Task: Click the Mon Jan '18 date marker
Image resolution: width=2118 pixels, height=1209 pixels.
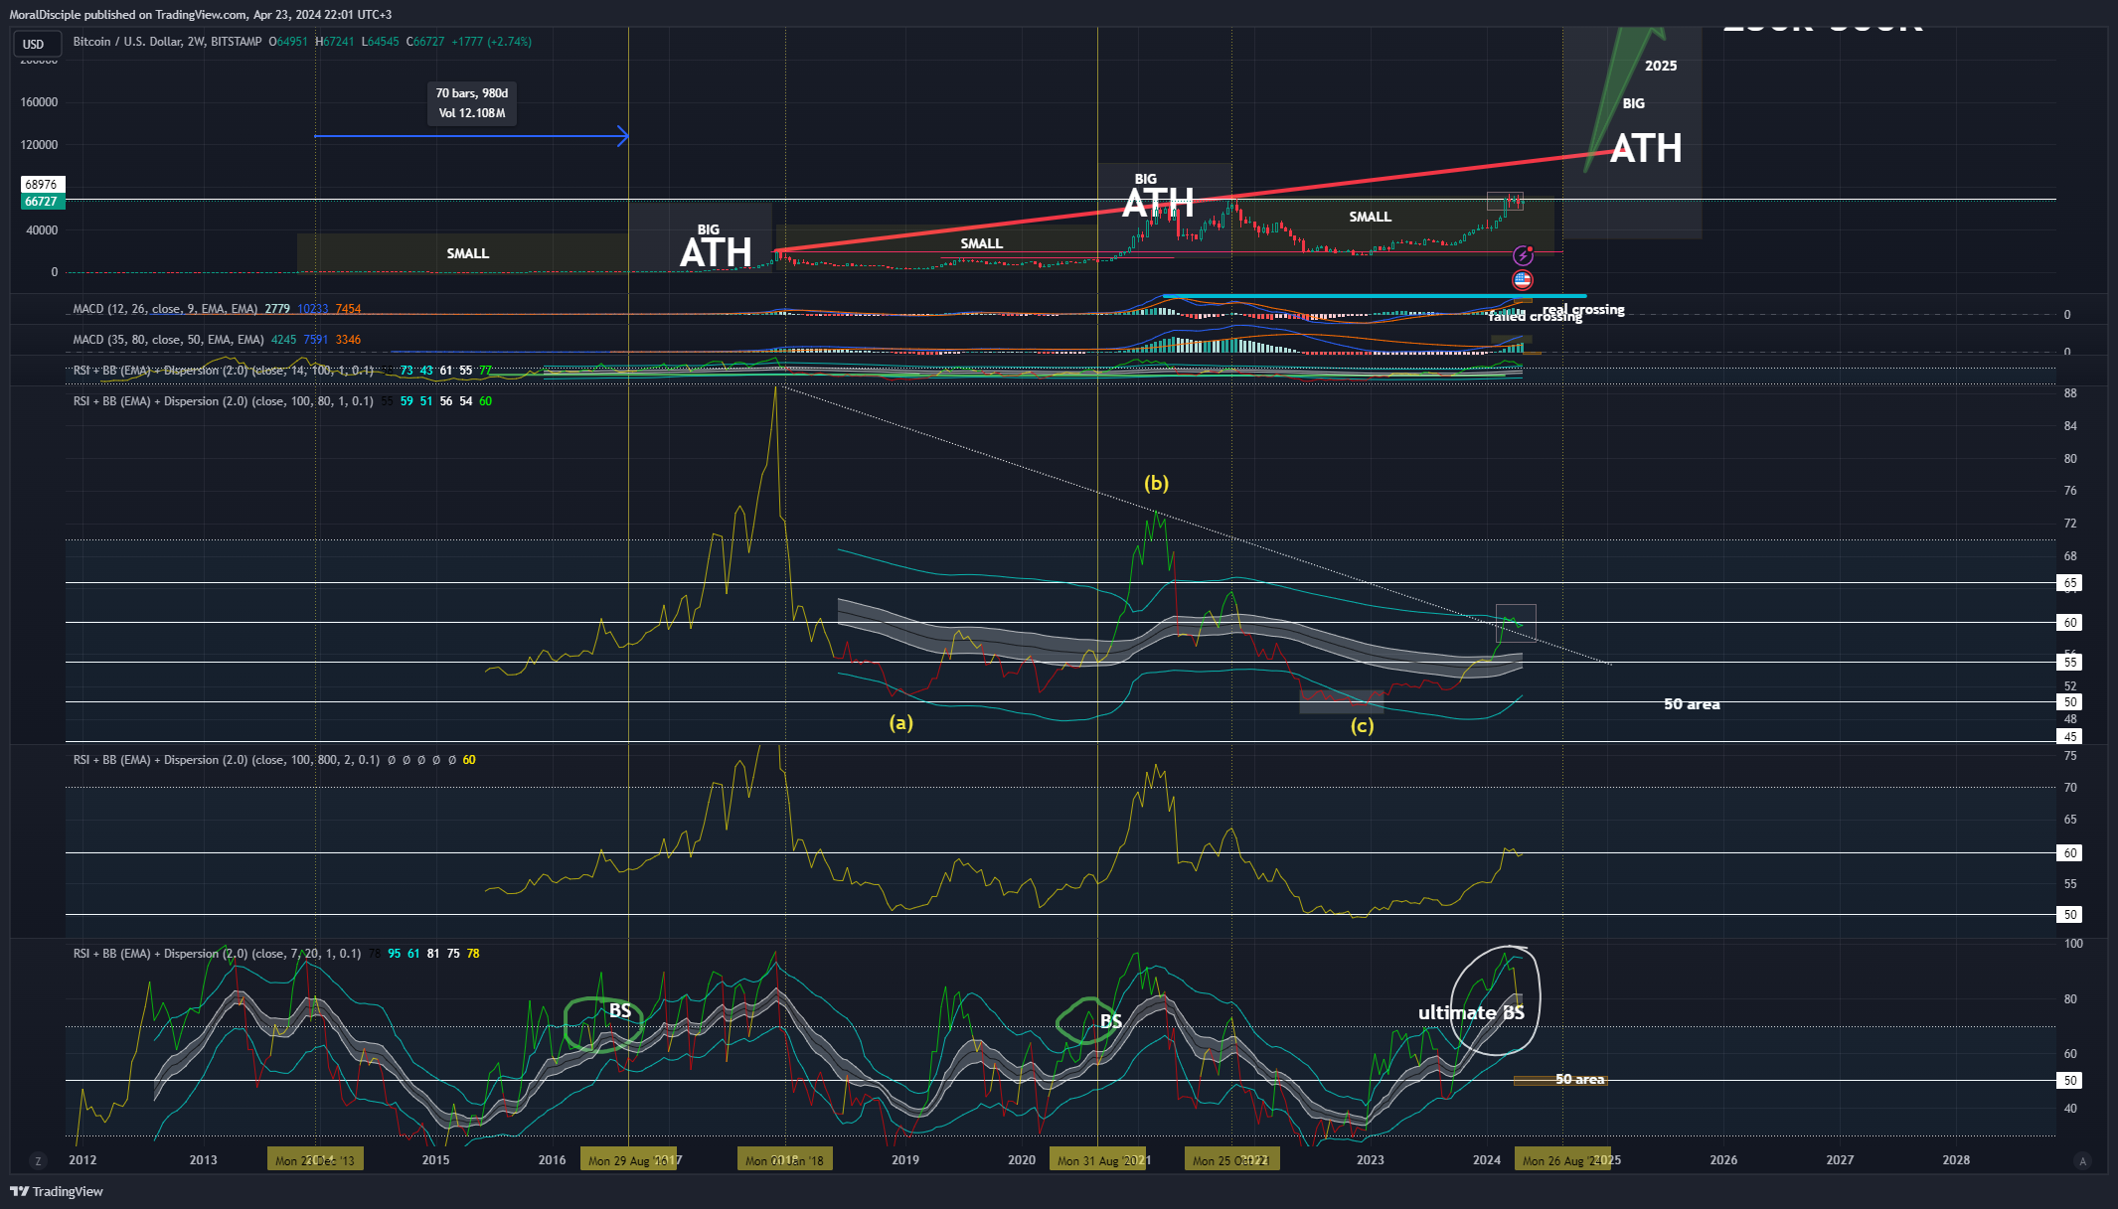Action: point(785,1160)
